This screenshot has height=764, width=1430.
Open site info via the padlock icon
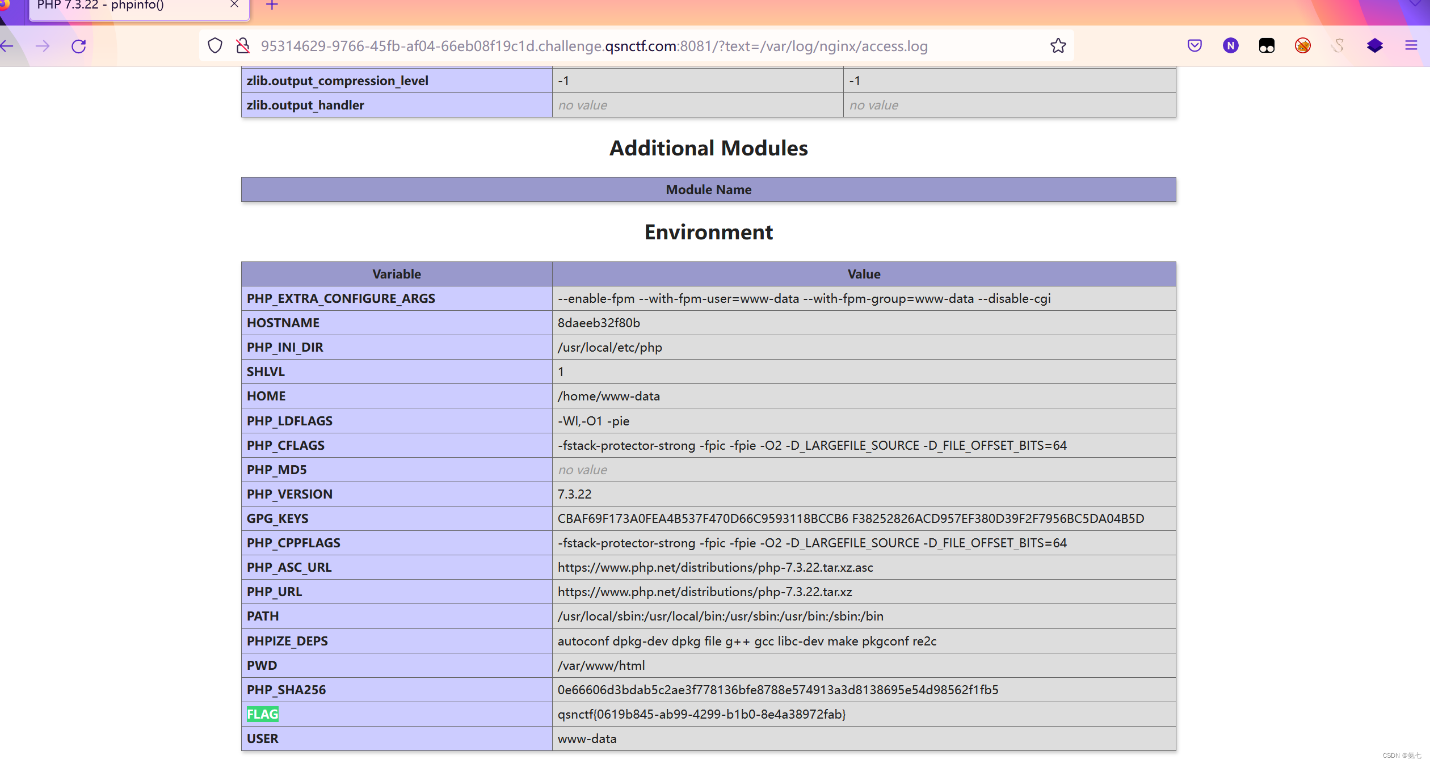point(243,45)
